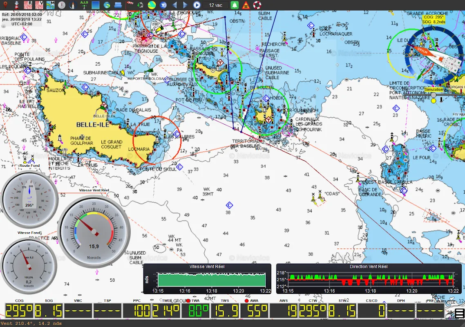
Task: Click the Sauzon label on chart
Action: [55, 90]
